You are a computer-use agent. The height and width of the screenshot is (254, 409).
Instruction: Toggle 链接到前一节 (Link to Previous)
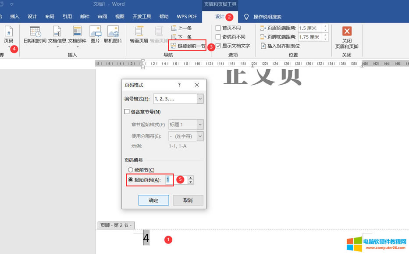coord(187,45)
